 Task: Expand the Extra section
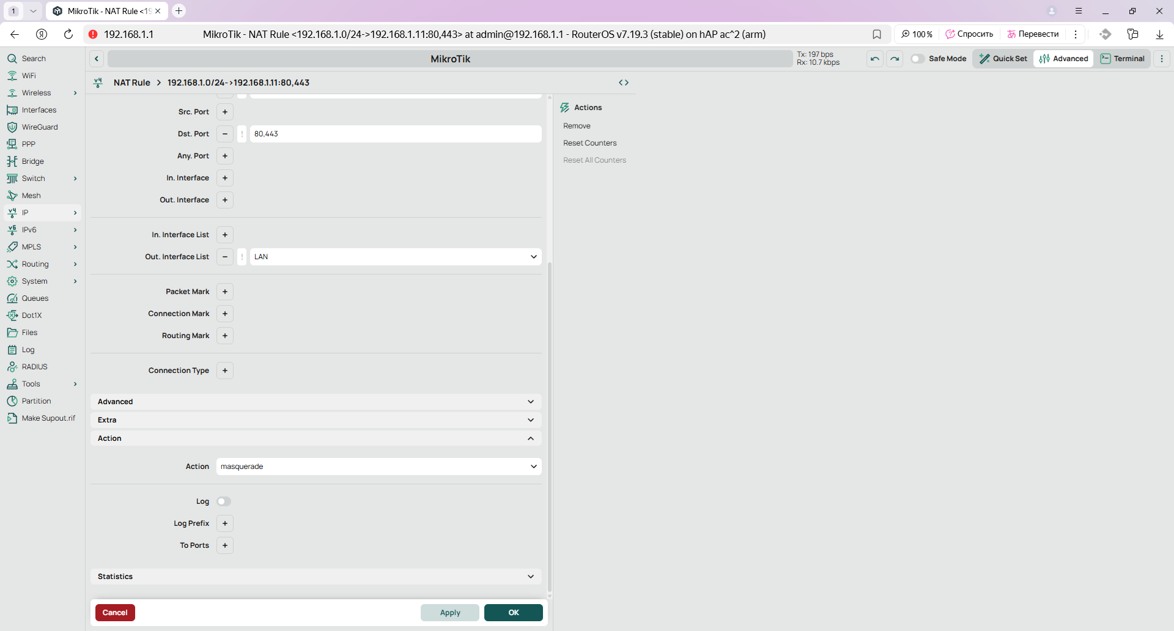[316, 420]
